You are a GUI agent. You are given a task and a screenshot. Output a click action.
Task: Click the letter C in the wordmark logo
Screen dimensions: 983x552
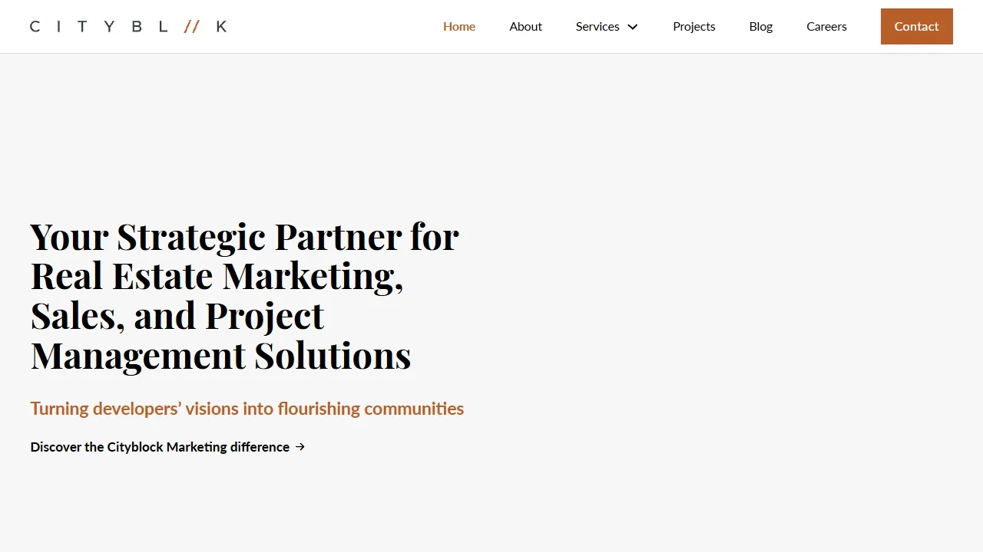pos(34,26)
